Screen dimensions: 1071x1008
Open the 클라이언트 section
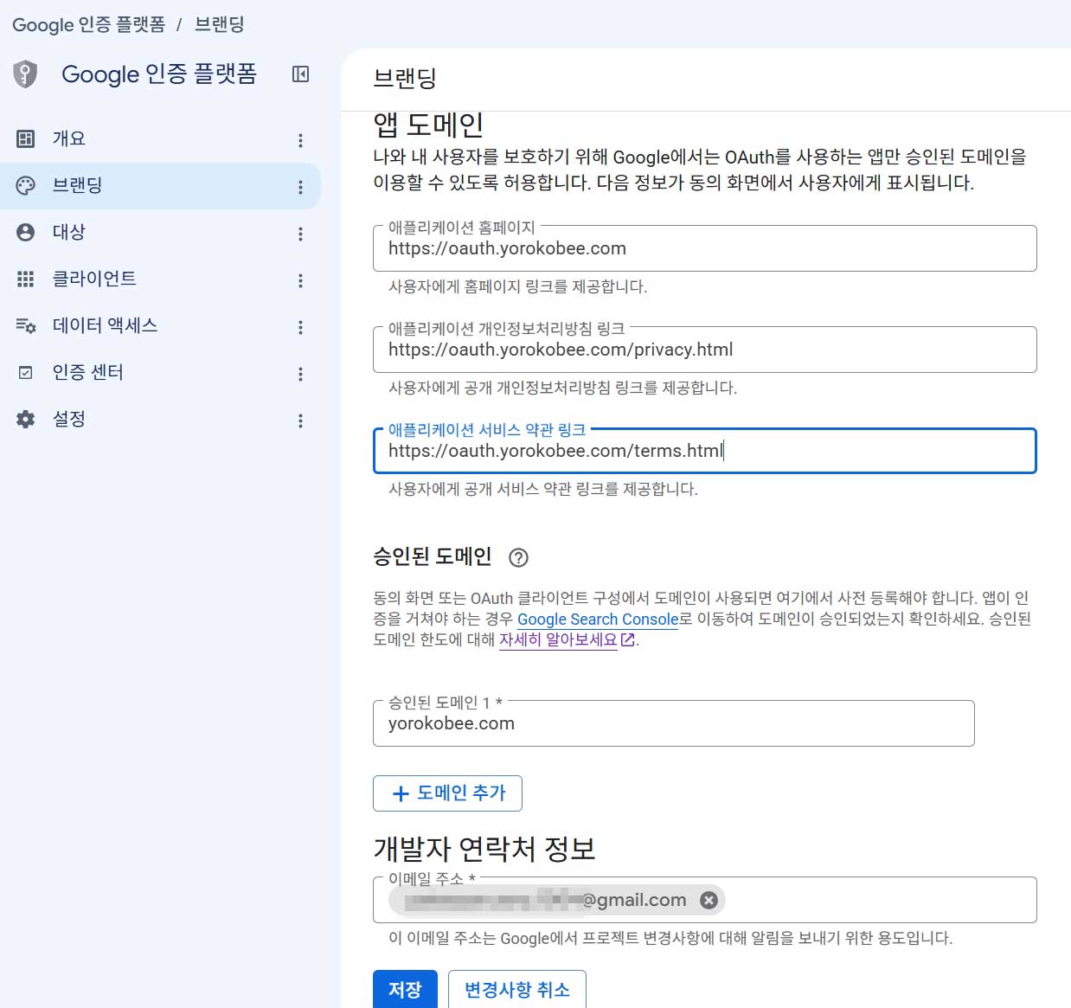click(x=160, y=279)
